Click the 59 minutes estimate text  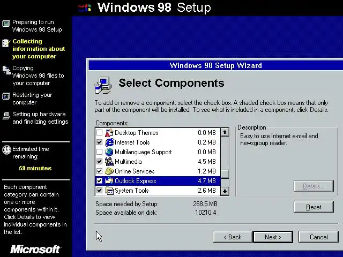pyautogui.click(x=35, y=168)
